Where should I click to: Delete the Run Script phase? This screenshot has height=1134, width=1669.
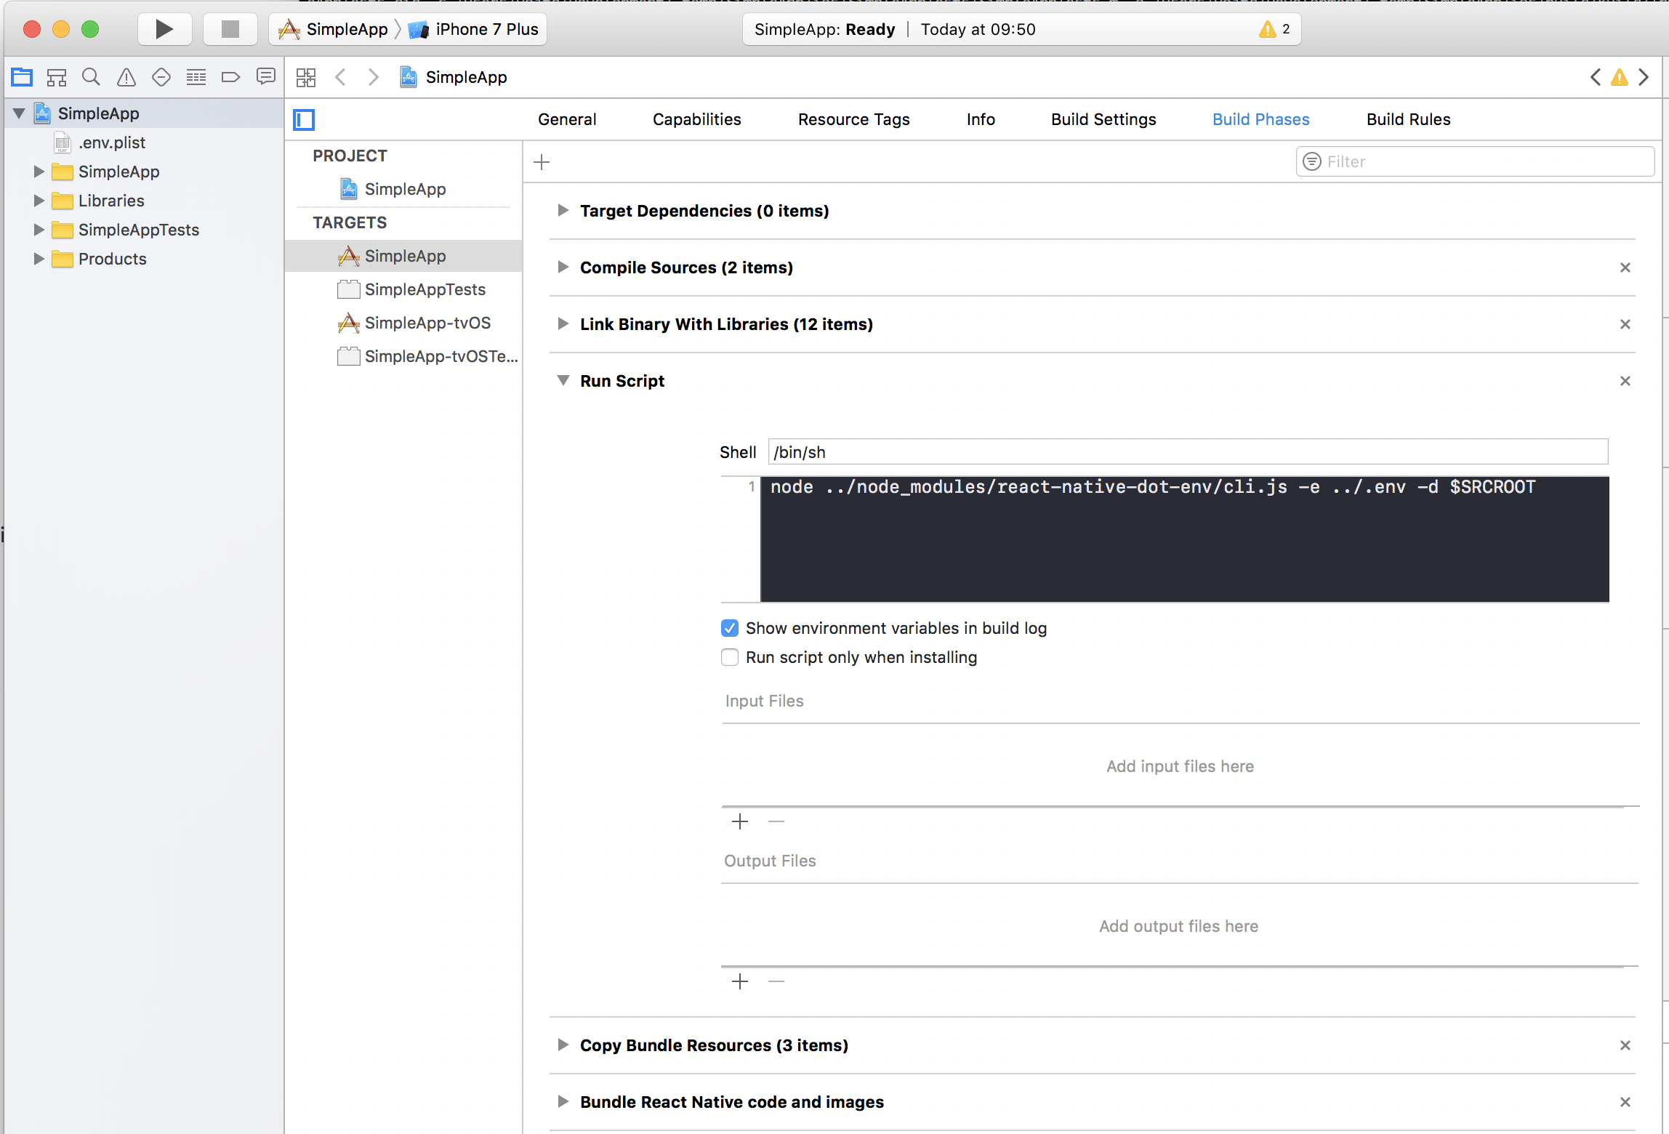pos(1625,381)
